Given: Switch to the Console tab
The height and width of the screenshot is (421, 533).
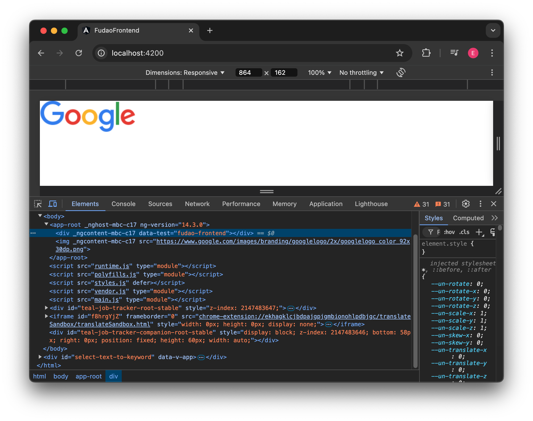Looking at the screenshot, I should coord(123,204).
